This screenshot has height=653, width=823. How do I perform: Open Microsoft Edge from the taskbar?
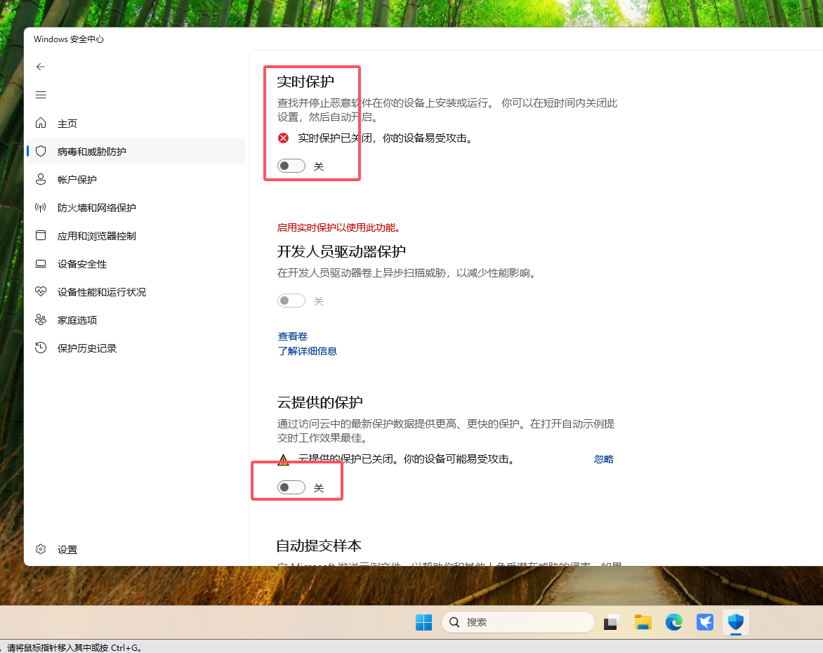click(x=674, y=622)
